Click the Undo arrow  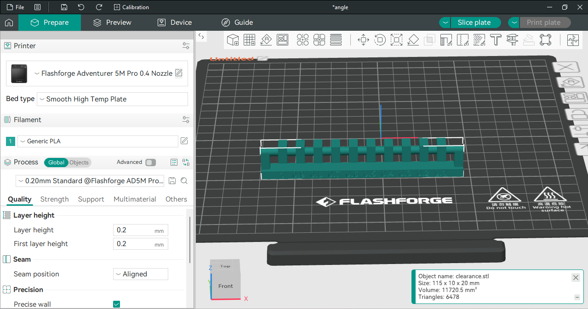click(x=81, y=7)
